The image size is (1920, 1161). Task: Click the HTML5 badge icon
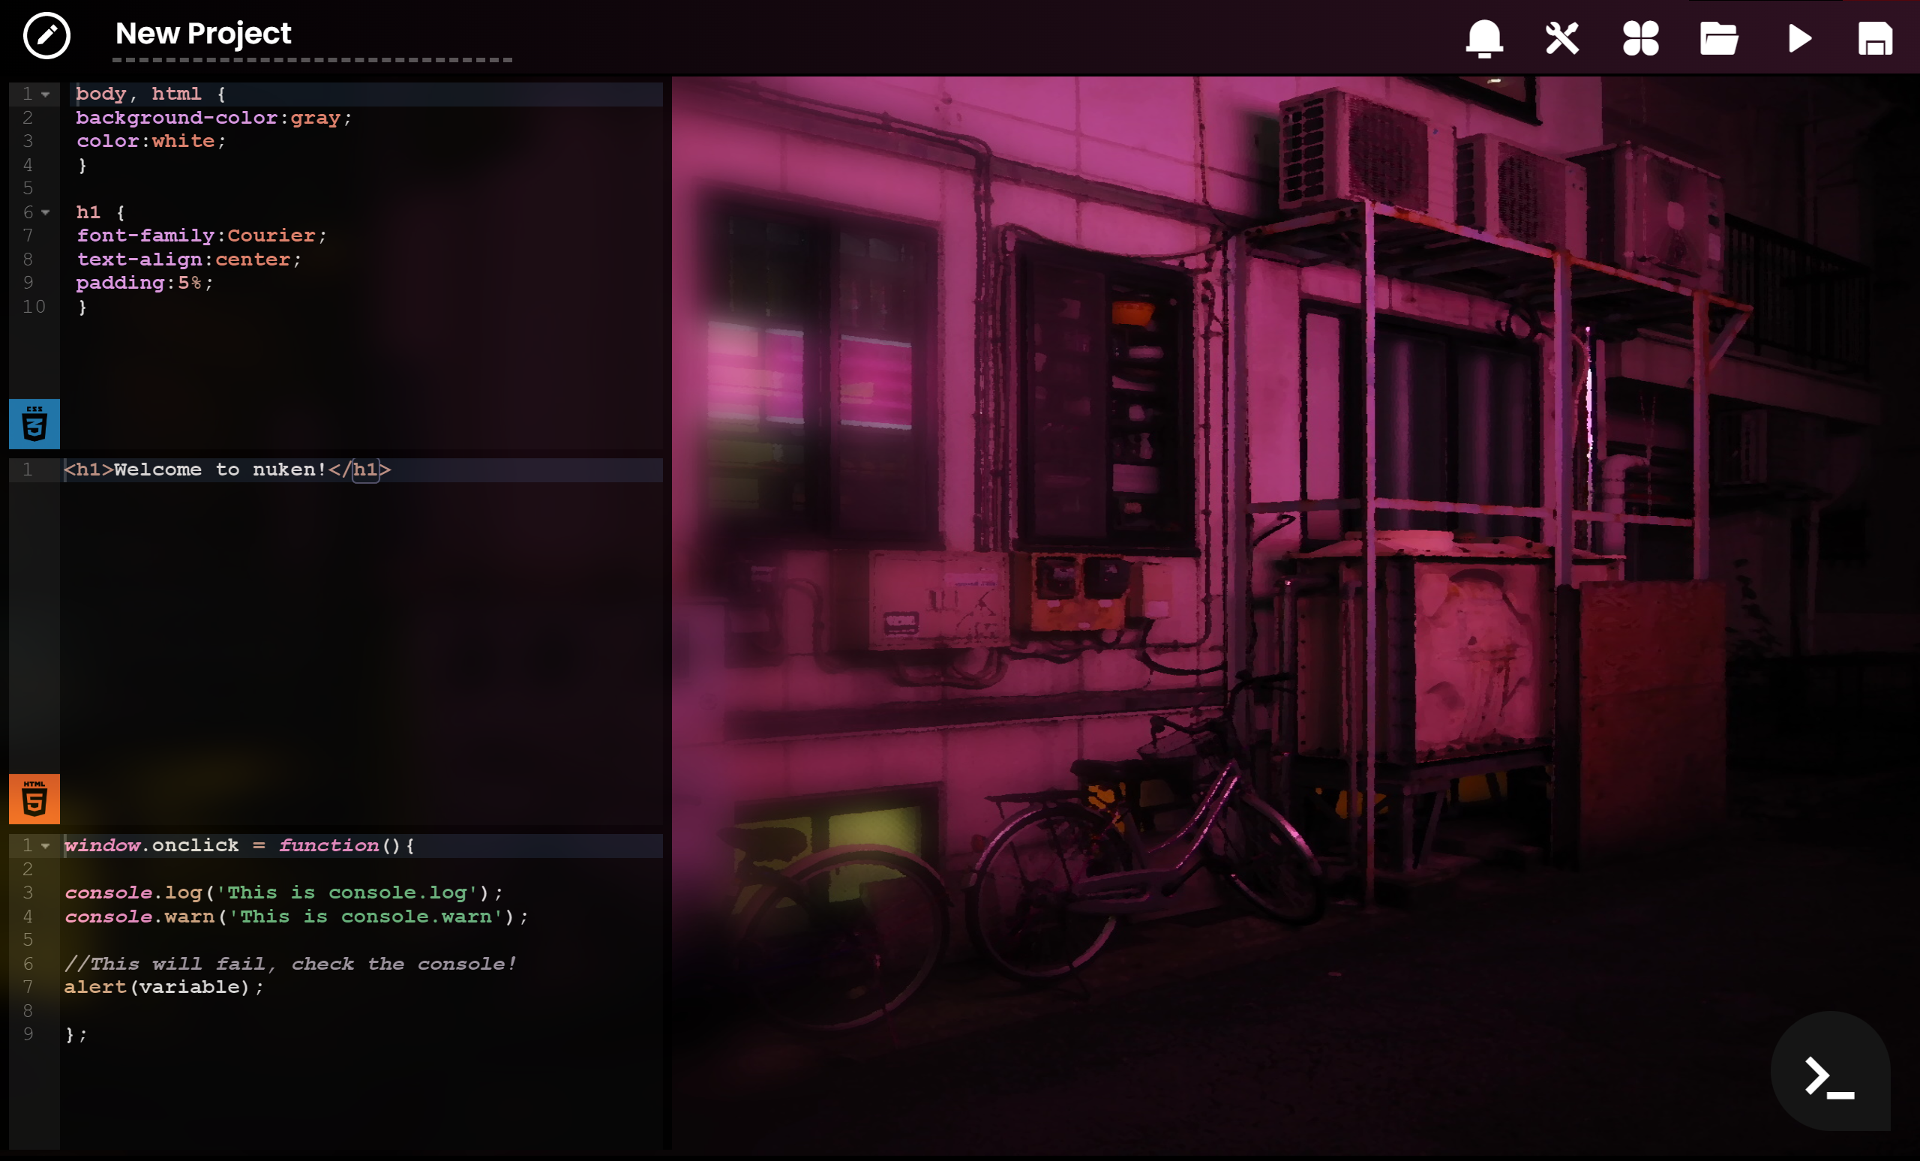[x=34, y=799]
